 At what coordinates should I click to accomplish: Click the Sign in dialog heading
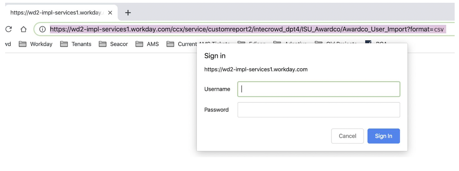click(x=215, y=56)
